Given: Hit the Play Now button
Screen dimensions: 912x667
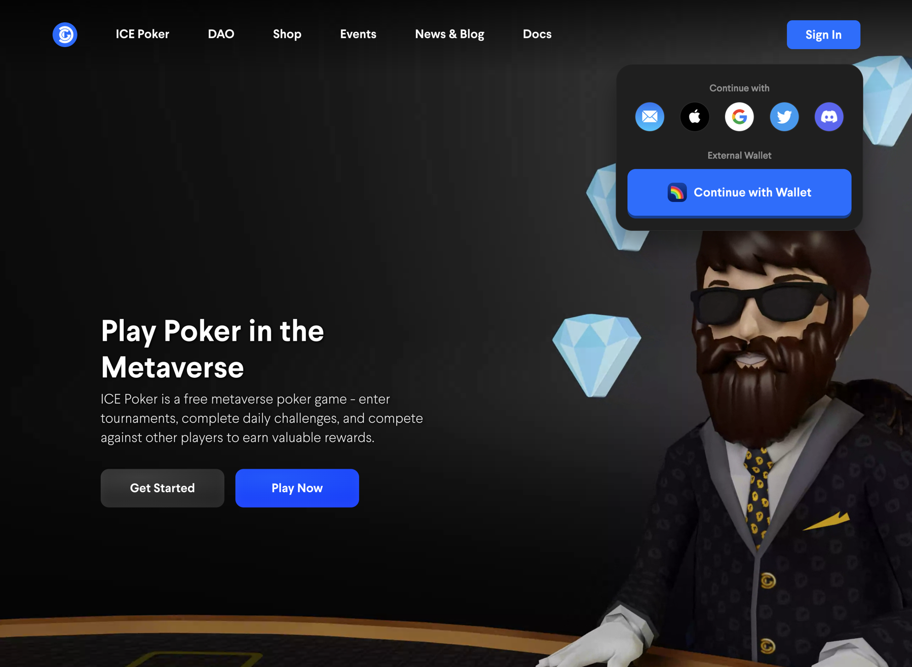Looking at the screenshot, I should (297, 488).
